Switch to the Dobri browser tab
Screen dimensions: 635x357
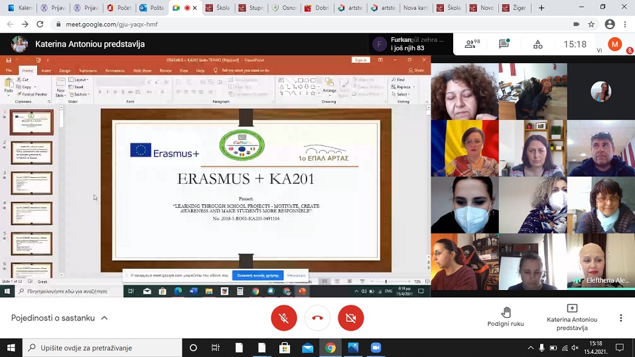pos(317,8)
